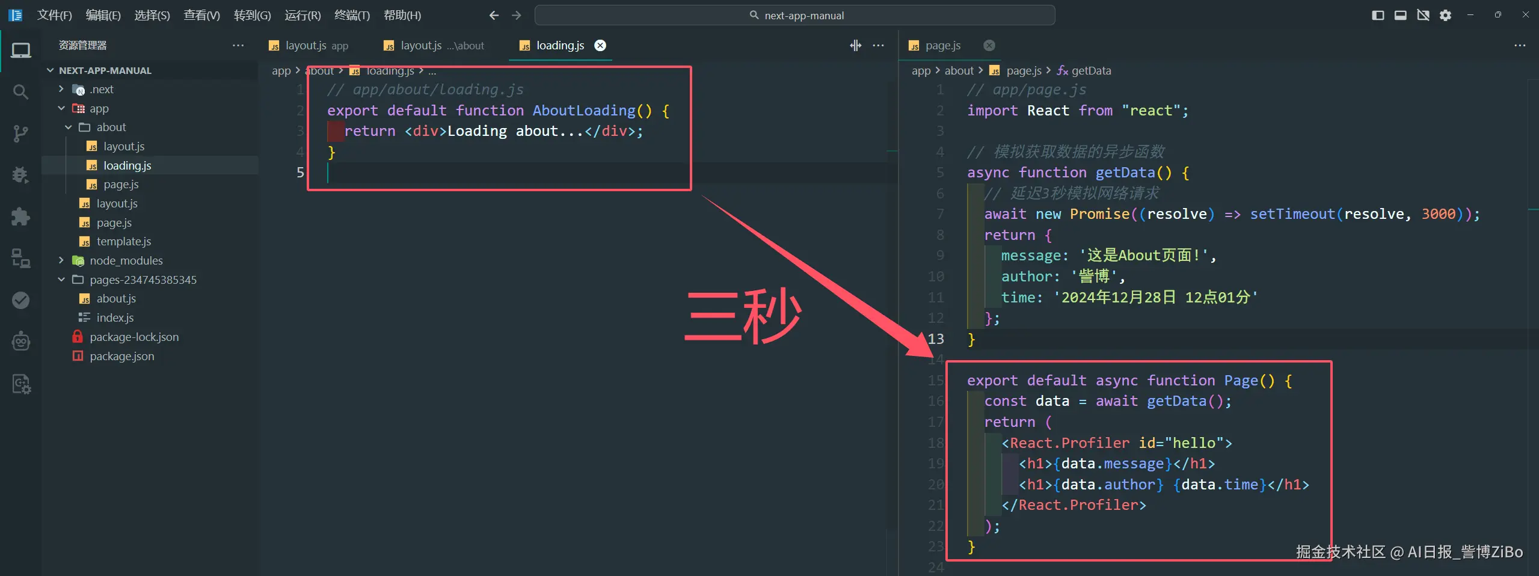This screenshot has height=576, width=1539.
Task: Go back with the left navigation arrow
Action: (x=494, y=15)
